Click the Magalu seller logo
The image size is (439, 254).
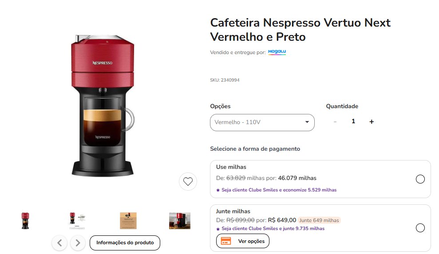click(277, 52)
